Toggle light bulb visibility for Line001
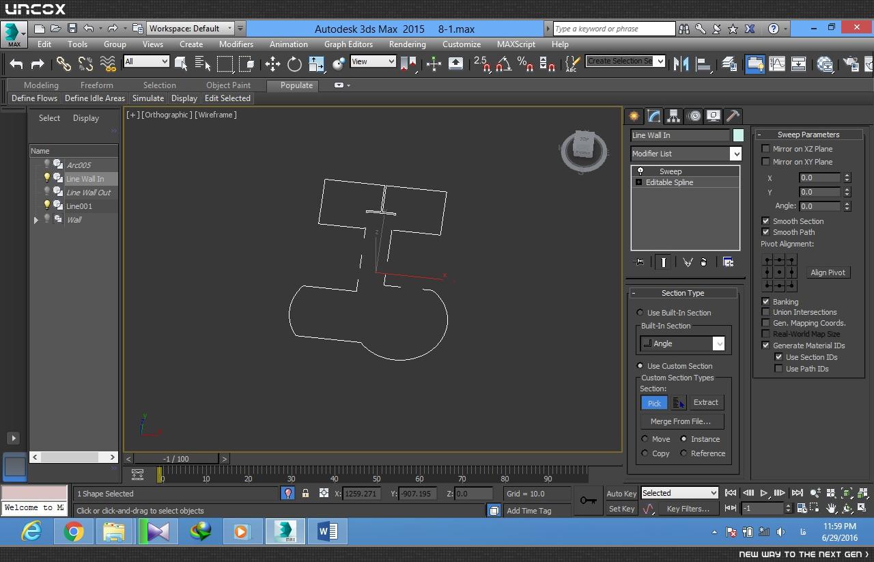 coord(47,206)
